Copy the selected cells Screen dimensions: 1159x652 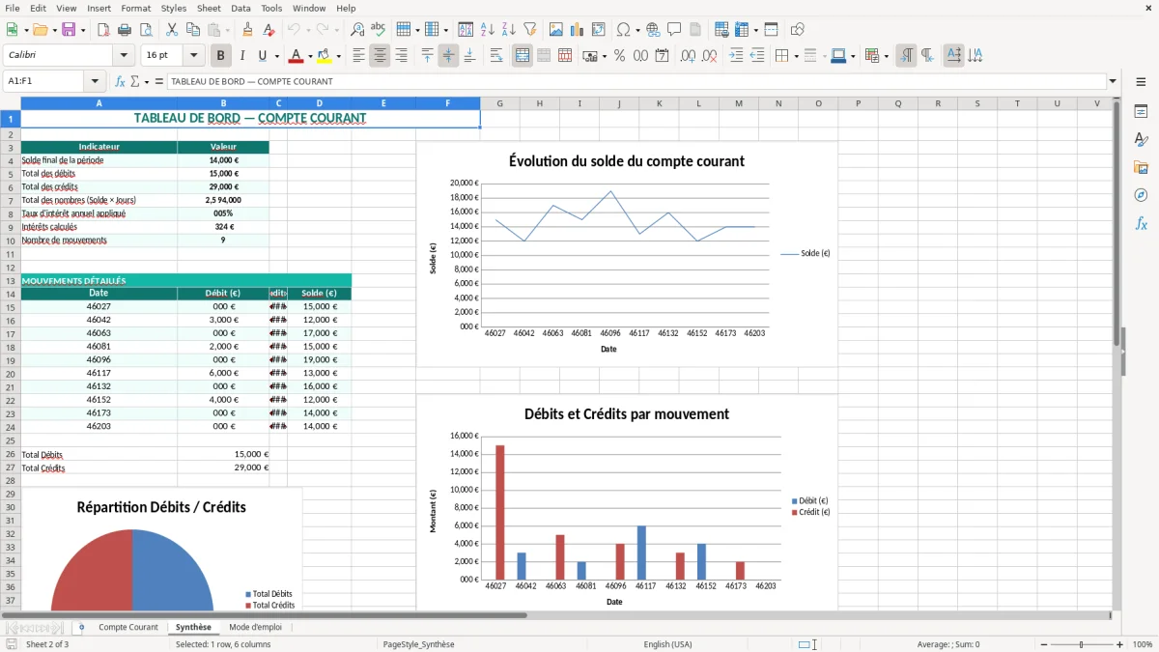coord(193,30)
